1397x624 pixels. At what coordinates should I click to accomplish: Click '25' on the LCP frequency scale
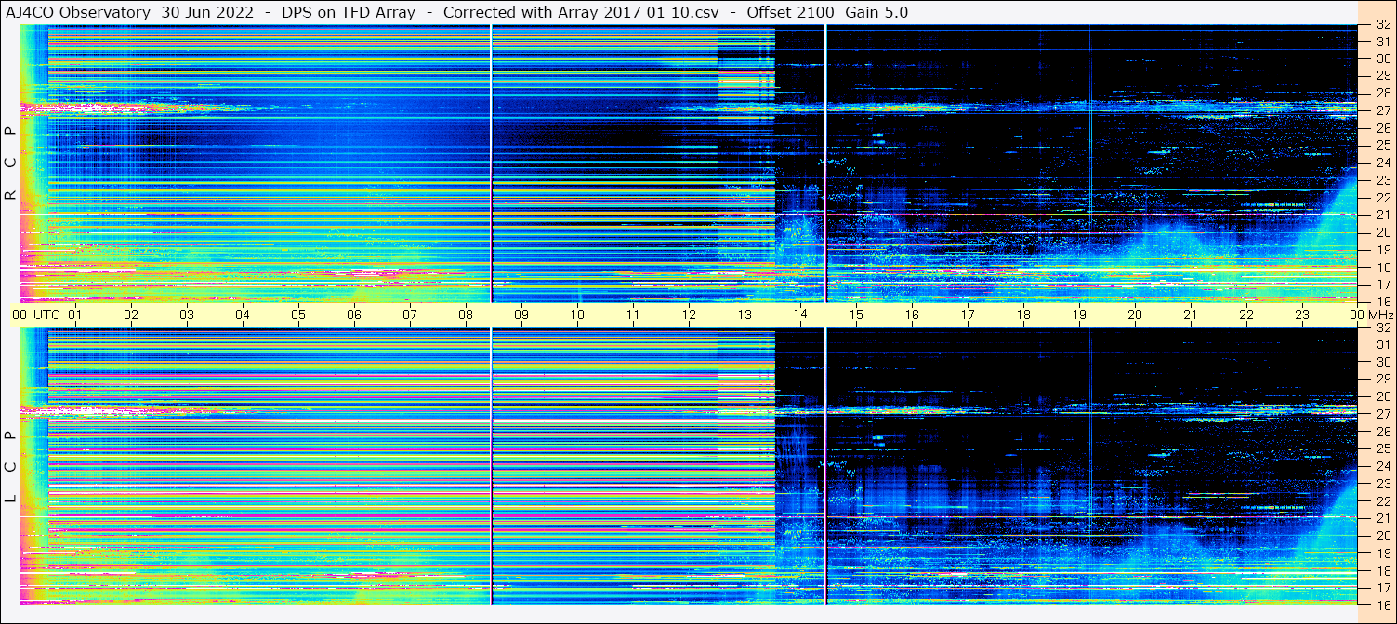[x=1383, y=448]
